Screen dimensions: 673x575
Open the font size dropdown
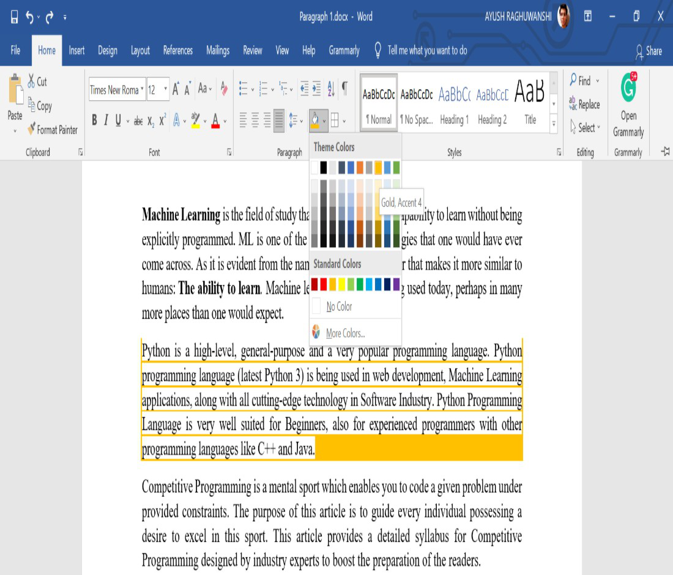pos(165,89)
